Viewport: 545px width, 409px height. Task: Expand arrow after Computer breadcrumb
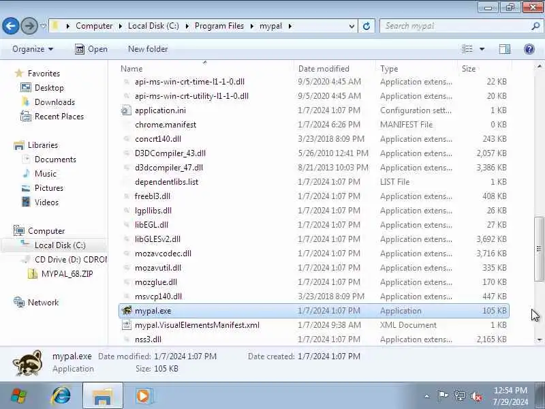(121, 26)
